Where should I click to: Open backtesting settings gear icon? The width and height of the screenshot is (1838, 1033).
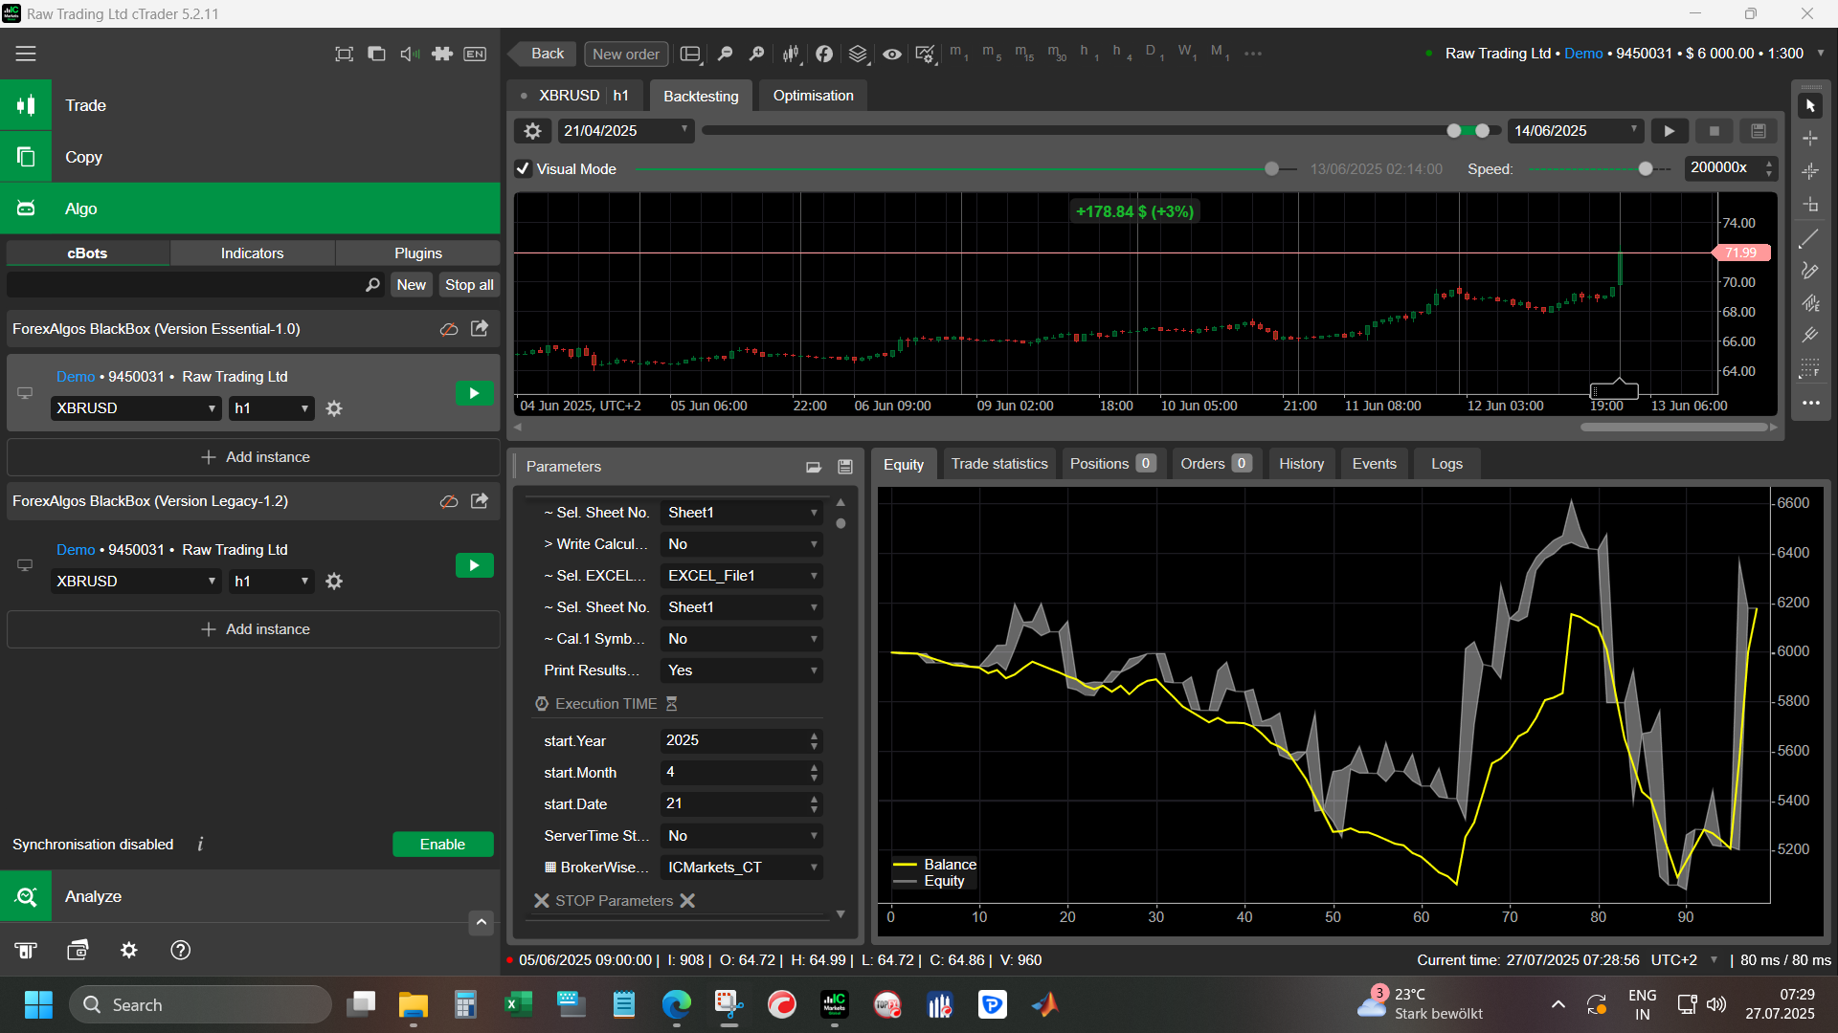click(x=533, y=131)
